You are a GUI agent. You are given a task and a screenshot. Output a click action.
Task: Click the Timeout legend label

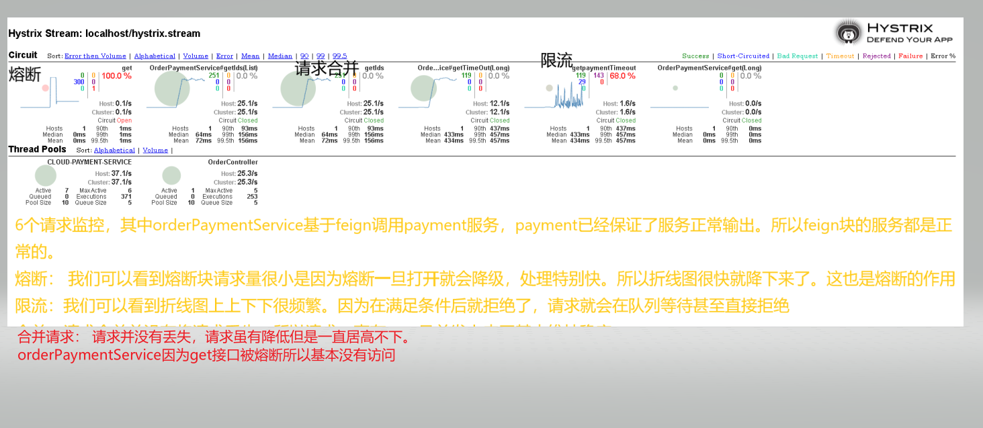pyautogui.click(x=840, y=56)
